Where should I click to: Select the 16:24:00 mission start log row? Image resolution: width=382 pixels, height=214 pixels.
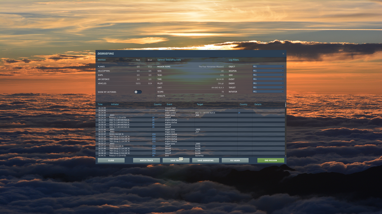coord(191,108)
